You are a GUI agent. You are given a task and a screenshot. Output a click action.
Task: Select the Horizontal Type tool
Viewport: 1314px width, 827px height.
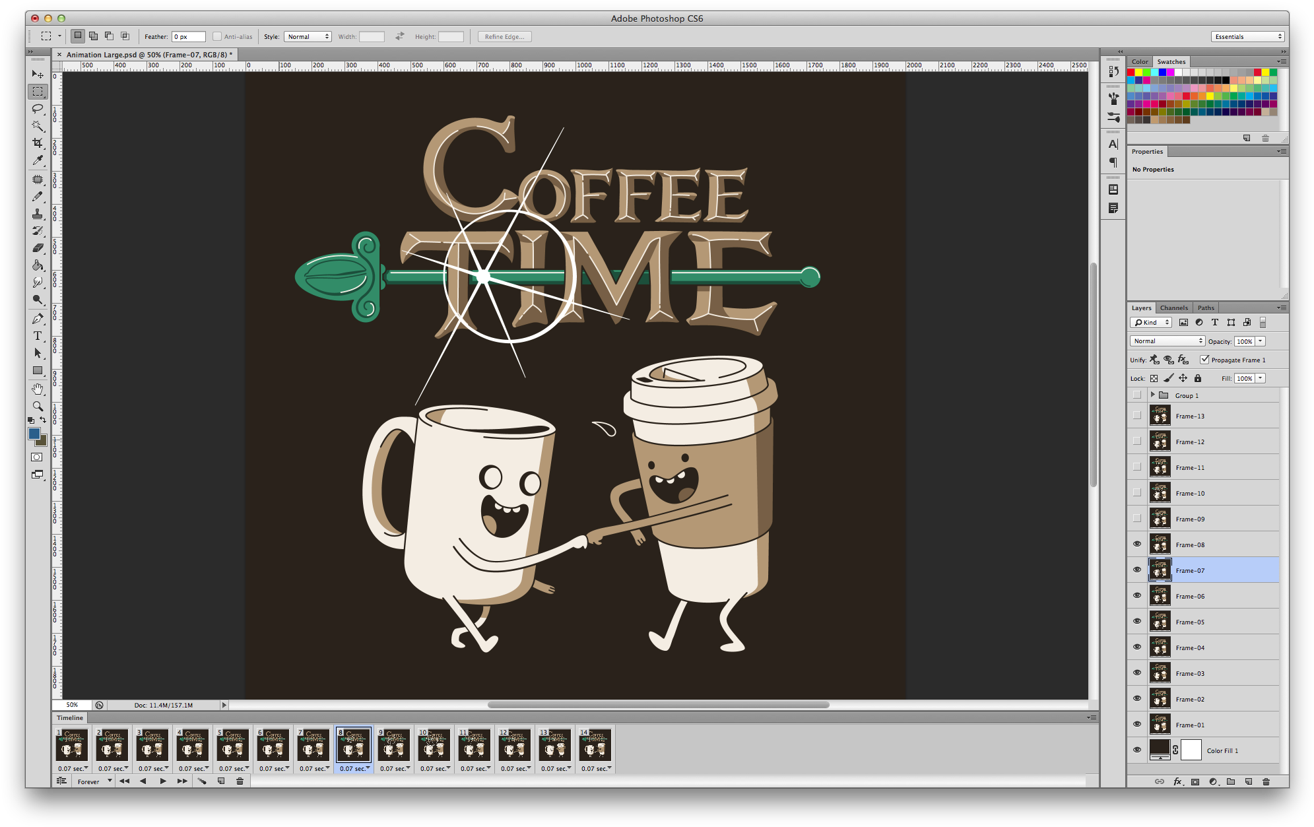pyautogui.click(x=38, y=336)
